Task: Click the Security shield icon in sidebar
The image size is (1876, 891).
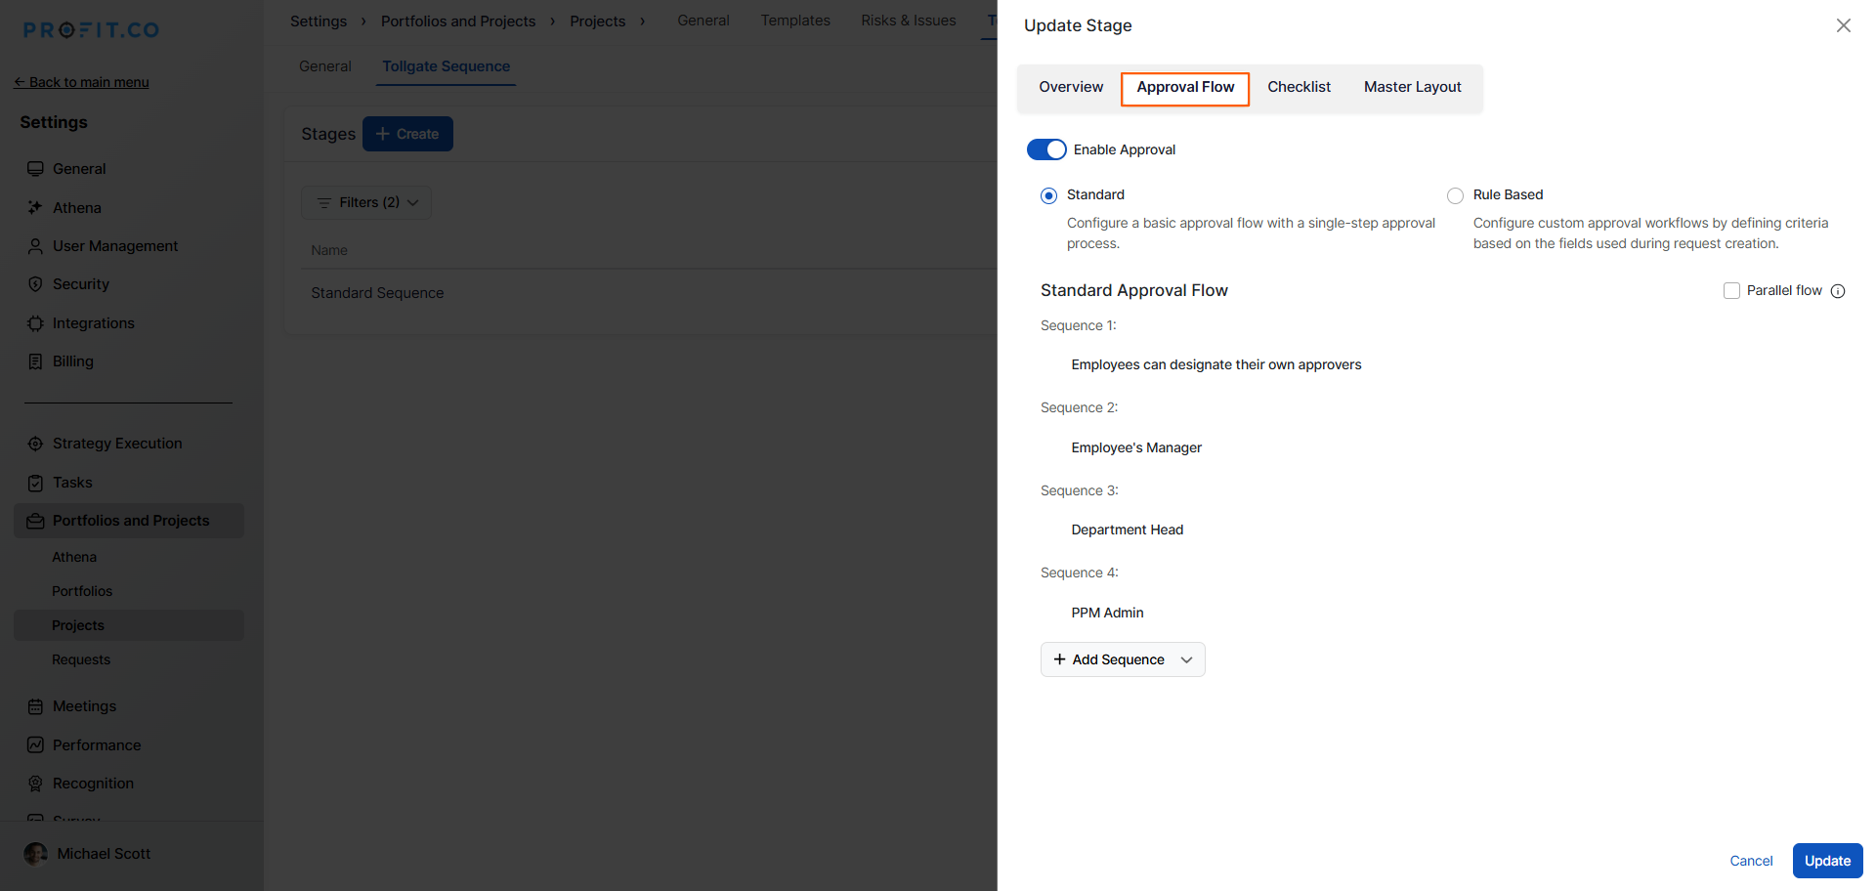Action: pos(35,284)
